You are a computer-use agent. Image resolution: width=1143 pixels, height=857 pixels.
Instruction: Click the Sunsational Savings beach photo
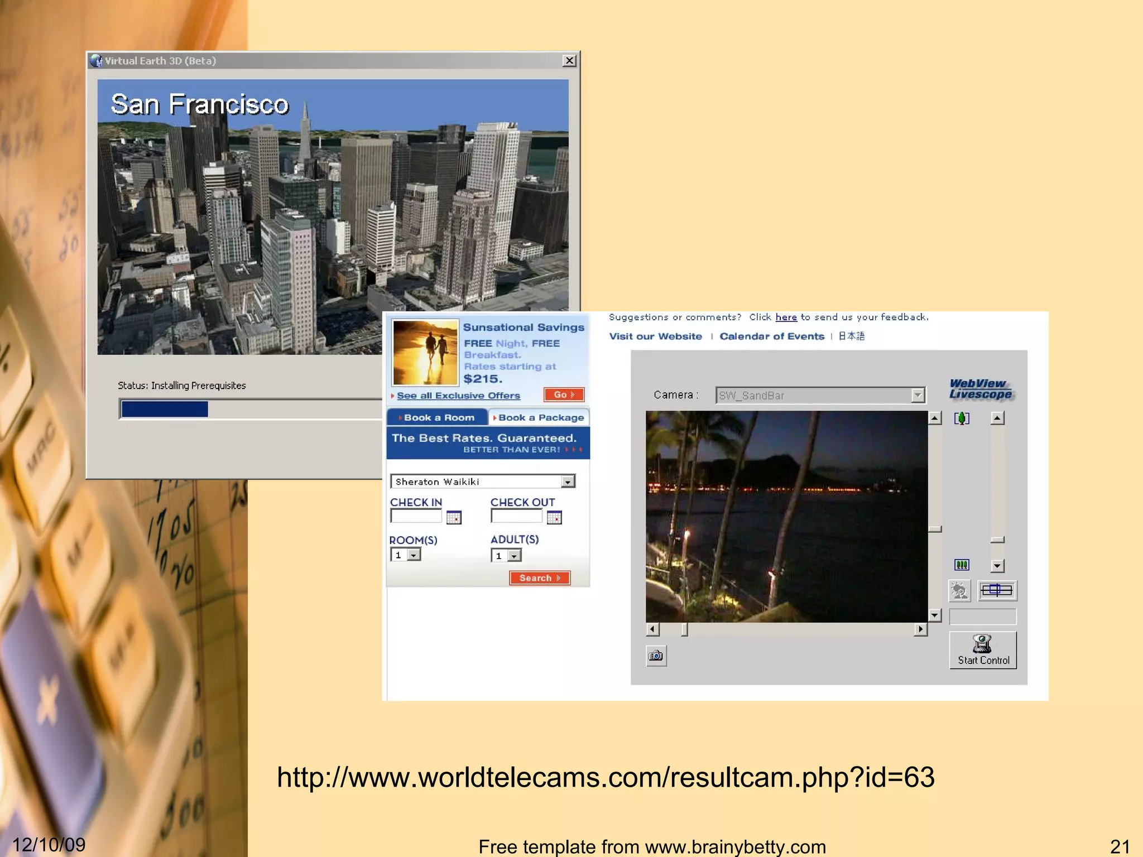(425, 353)
